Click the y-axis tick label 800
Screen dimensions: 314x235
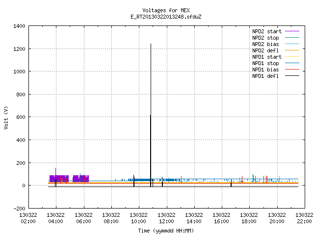click(21, 94)
